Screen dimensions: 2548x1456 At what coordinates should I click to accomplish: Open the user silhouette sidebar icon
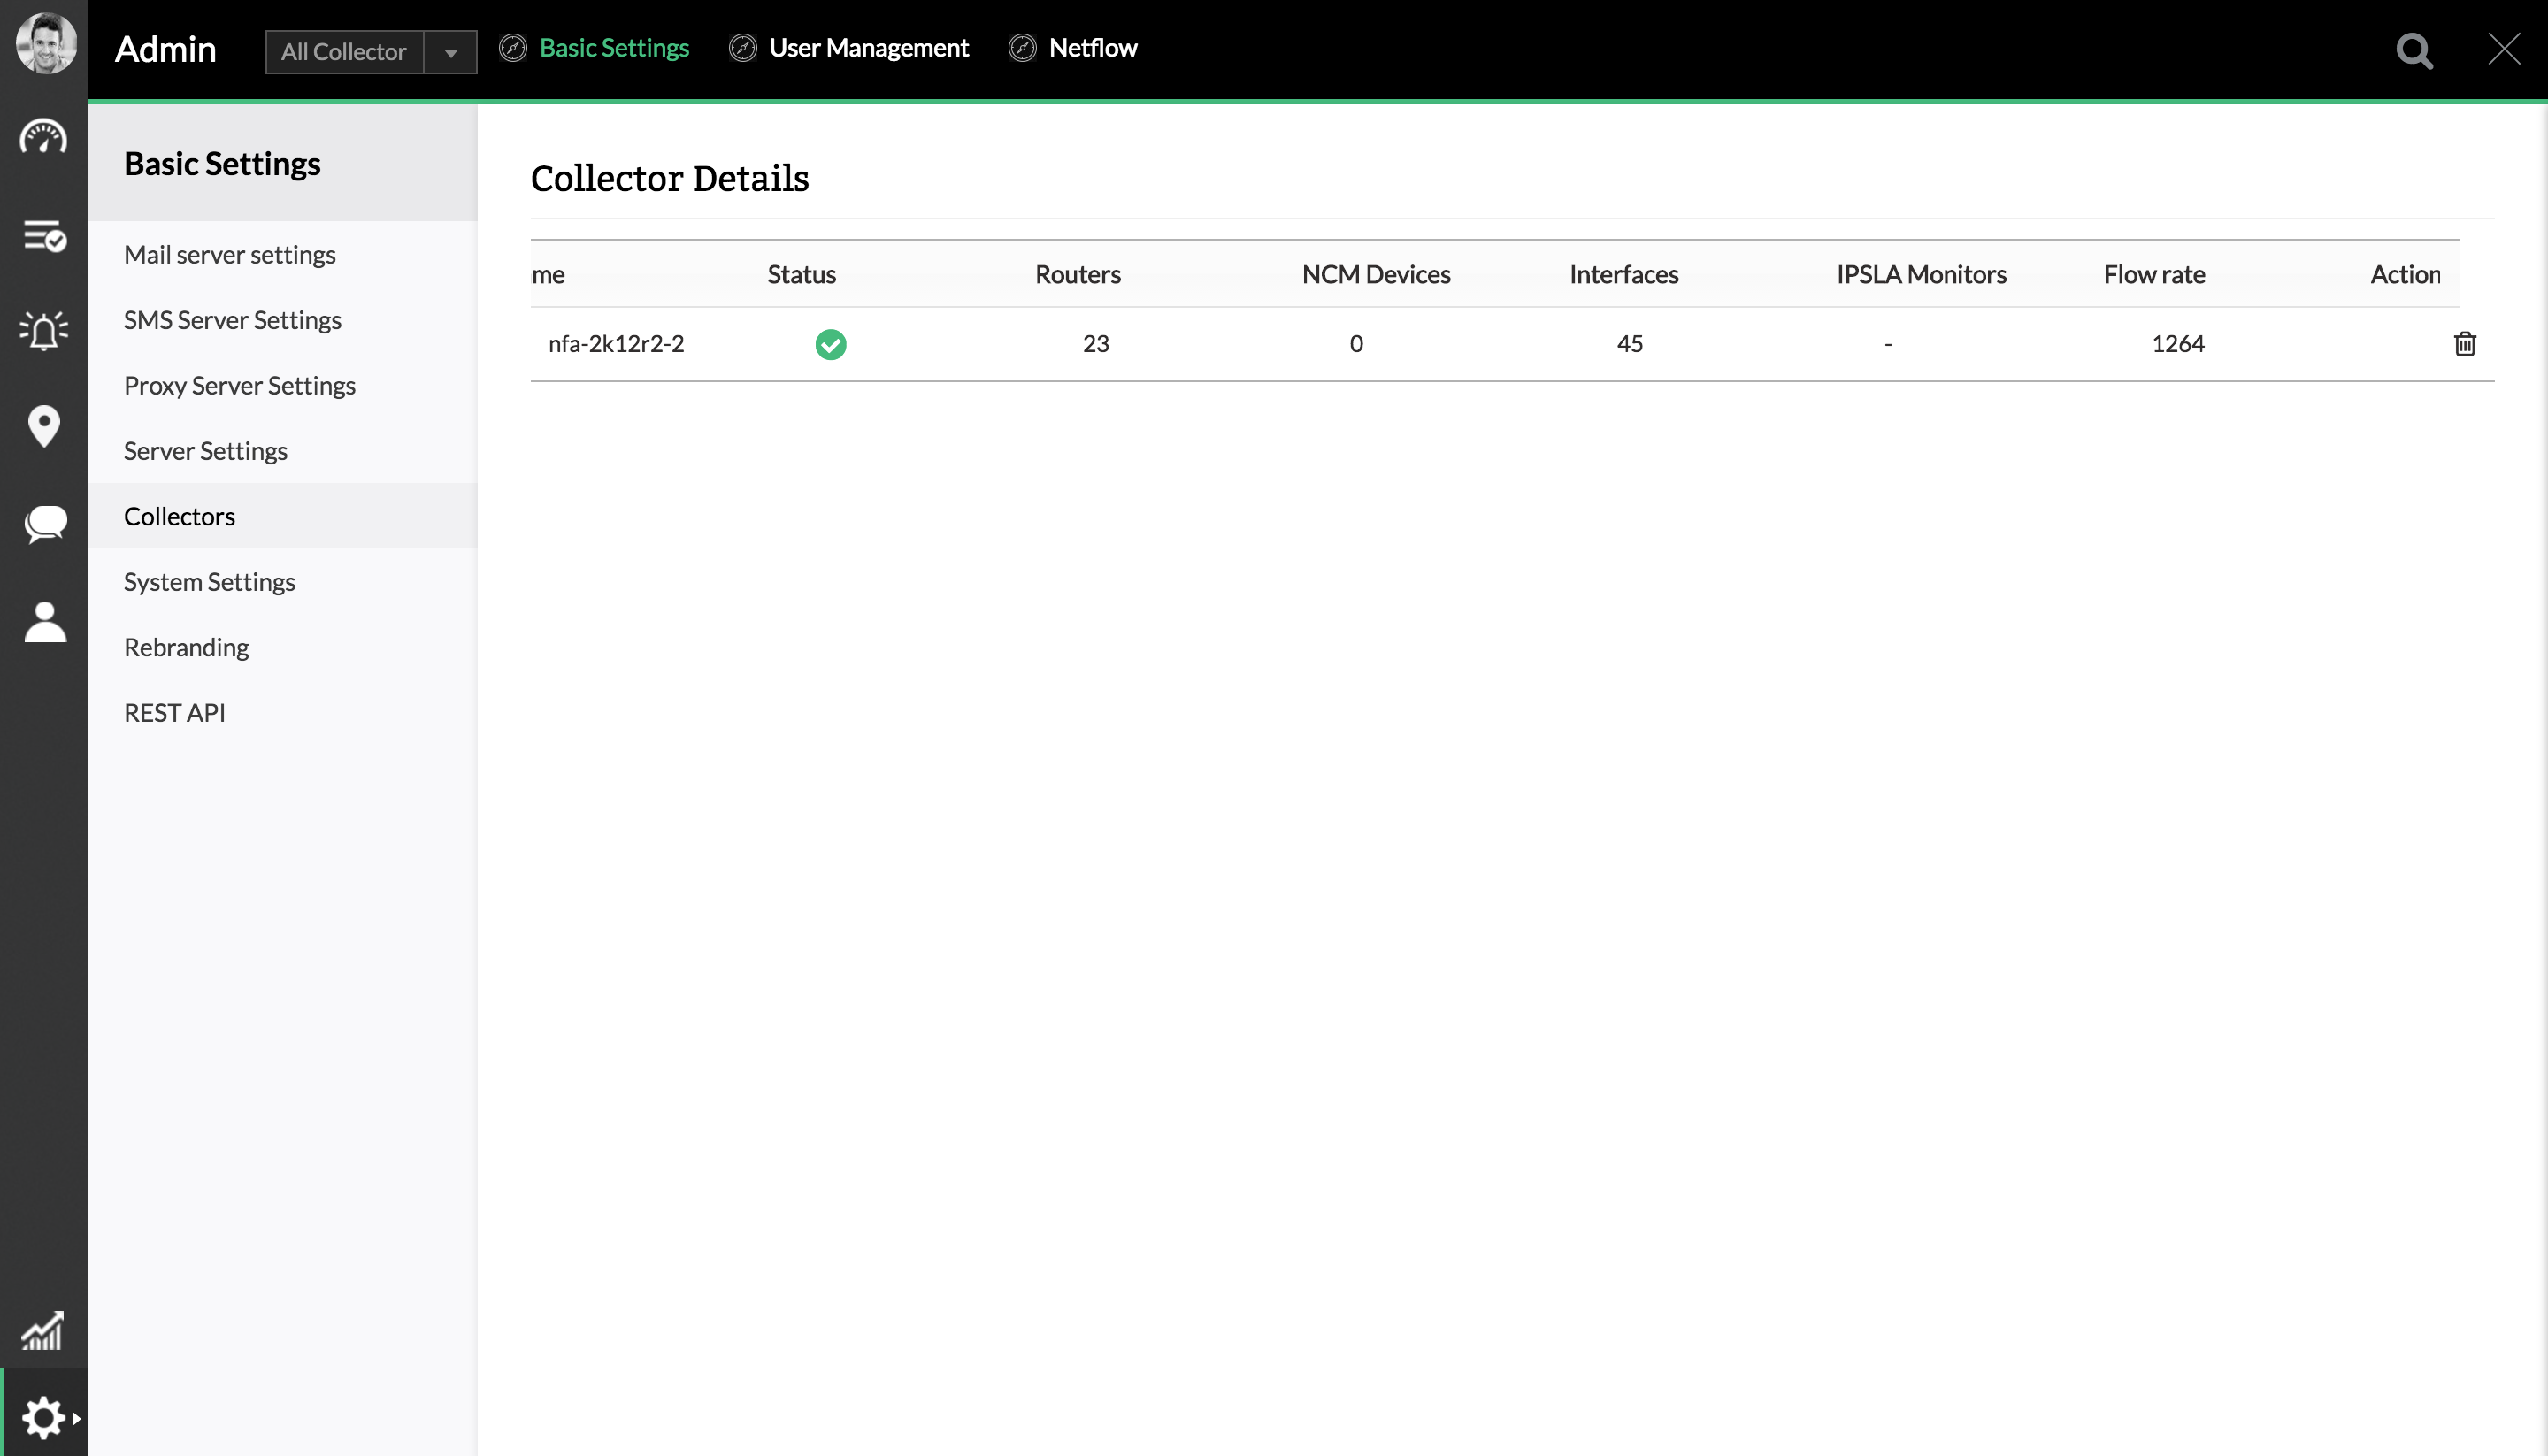[x=45, y=622]
